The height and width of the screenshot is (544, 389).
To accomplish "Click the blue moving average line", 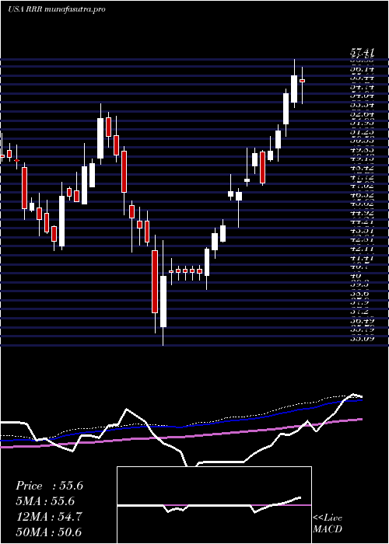I will click(x=180, y=427).
